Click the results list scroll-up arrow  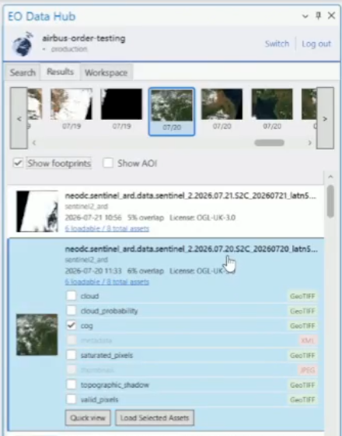tap(330, 177)
